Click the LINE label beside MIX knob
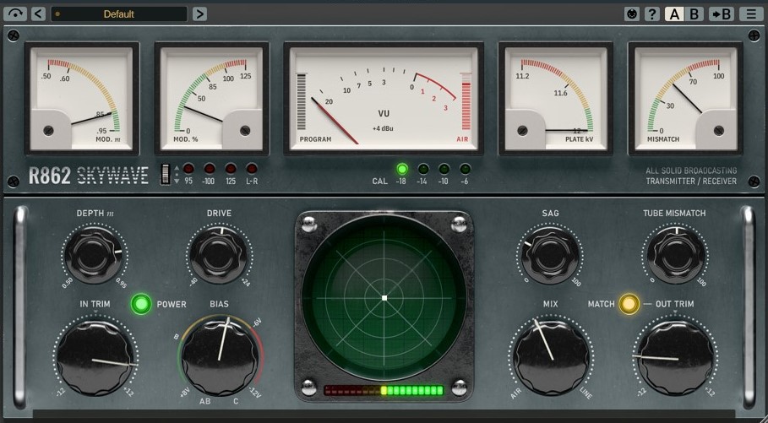This screenshot has width=768, height=423. pos(586,393)
